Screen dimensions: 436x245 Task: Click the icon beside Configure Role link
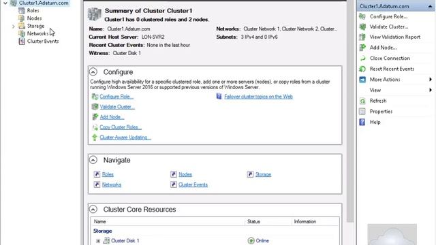[x=95, y=97]
